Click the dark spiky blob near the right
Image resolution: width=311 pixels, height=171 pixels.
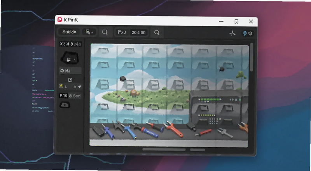pos(221,69)
